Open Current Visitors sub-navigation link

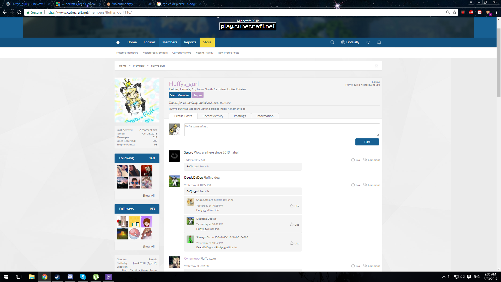[182, 53]
